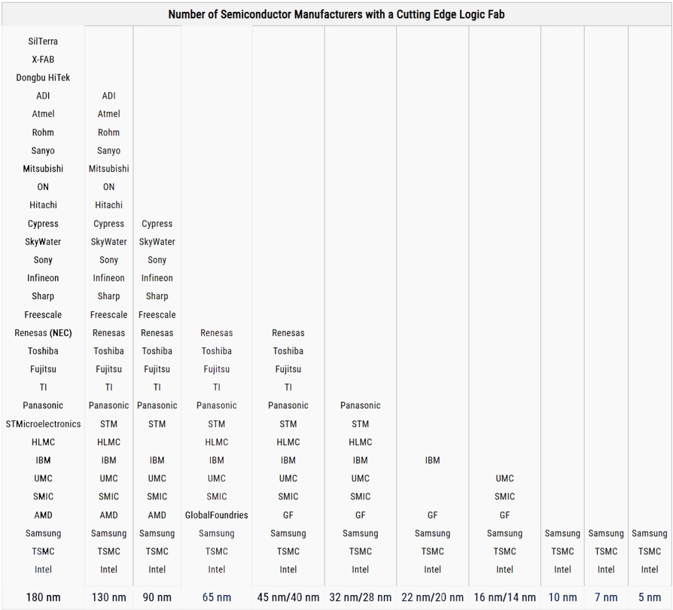Image resolution: width=673 pixels, height=610 pixels.
Task: Click TSMC in the 7 nm column
Action: point(606,551)
